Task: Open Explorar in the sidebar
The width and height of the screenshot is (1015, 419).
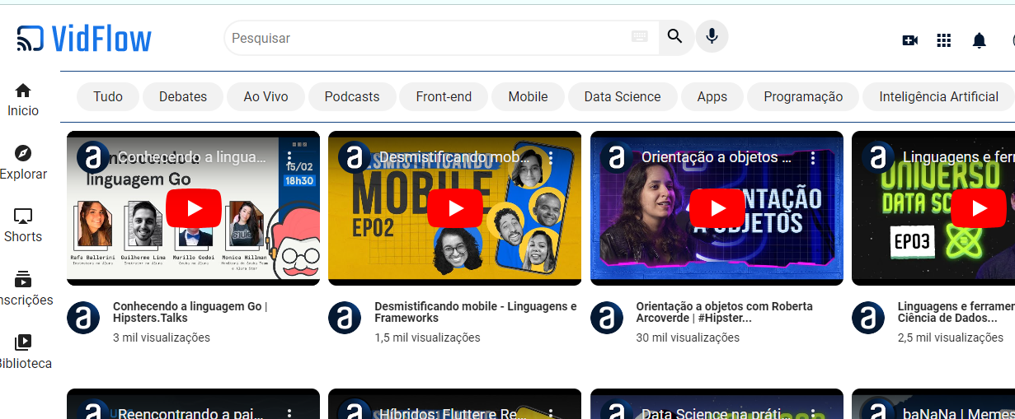Action: 23,163
